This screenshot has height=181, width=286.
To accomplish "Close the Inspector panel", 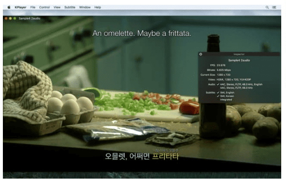I will (201, 54).
